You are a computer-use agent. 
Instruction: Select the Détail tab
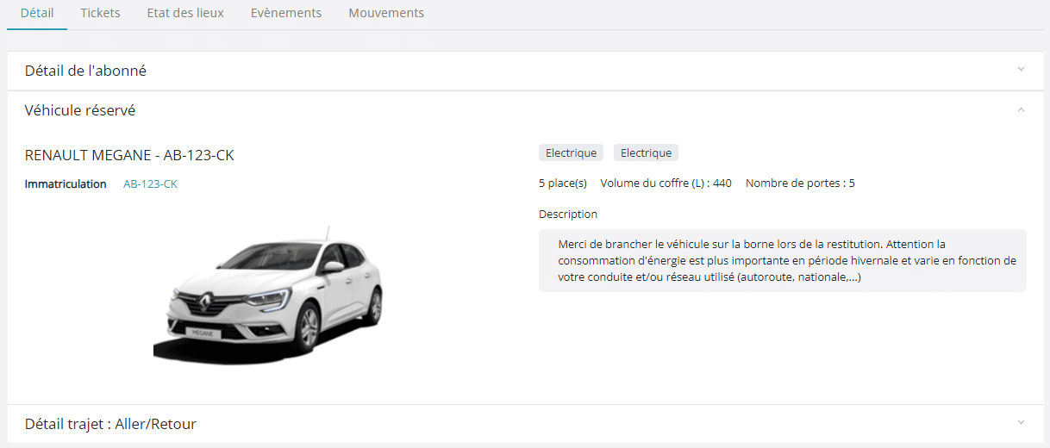pos(37,14)
